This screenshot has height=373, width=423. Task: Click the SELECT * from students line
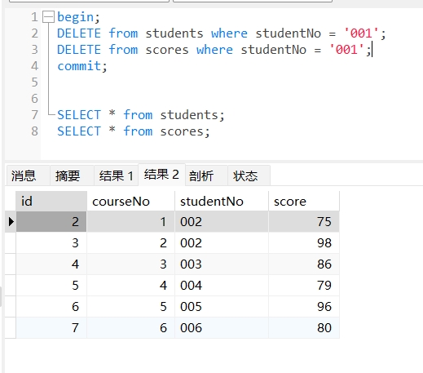[141, 115]
